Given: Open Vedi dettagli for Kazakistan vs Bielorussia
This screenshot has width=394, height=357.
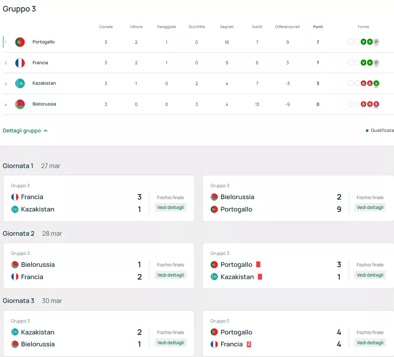Looking at the screenshot, I should coord(170,343).
